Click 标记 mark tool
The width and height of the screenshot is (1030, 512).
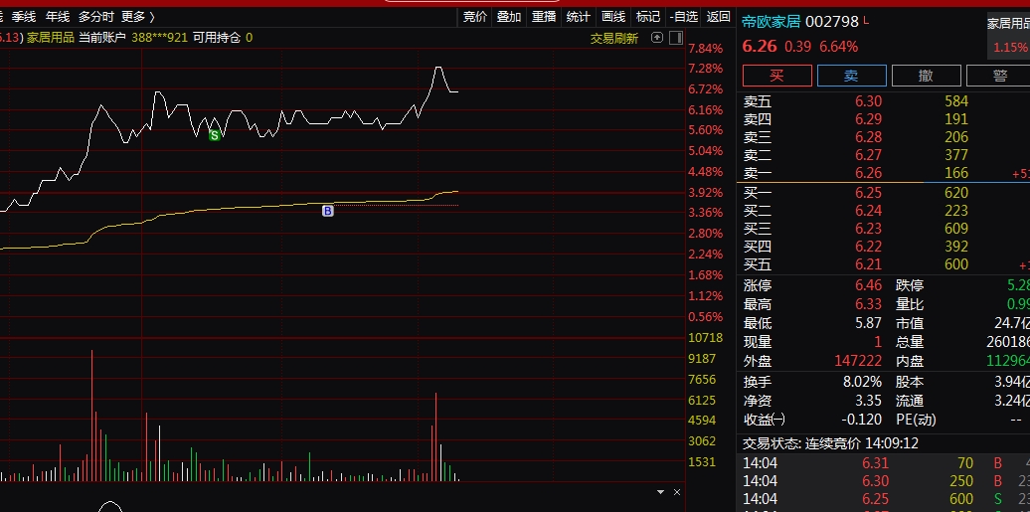click(x=647, y=17)
